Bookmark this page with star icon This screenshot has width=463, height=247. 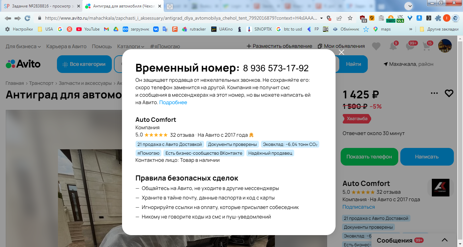[350, 18]
